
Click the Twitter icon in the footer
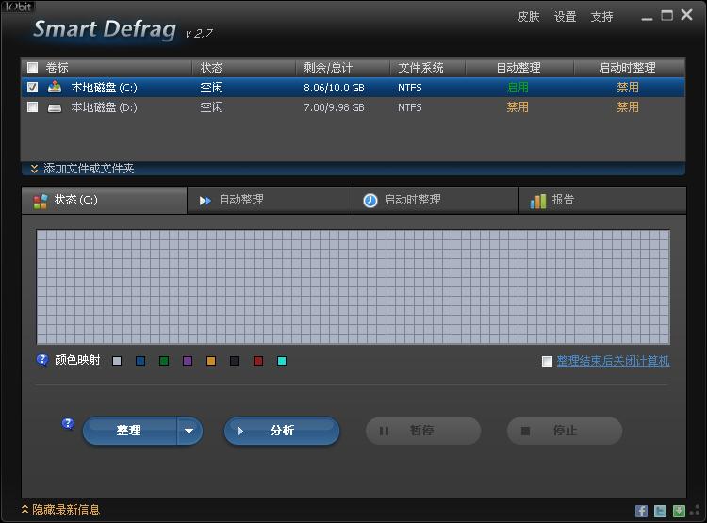click(660, 511)
